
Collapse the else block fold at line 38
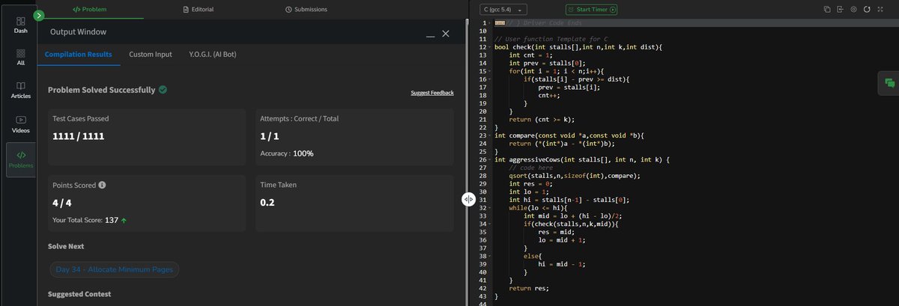tap(490, 256)
